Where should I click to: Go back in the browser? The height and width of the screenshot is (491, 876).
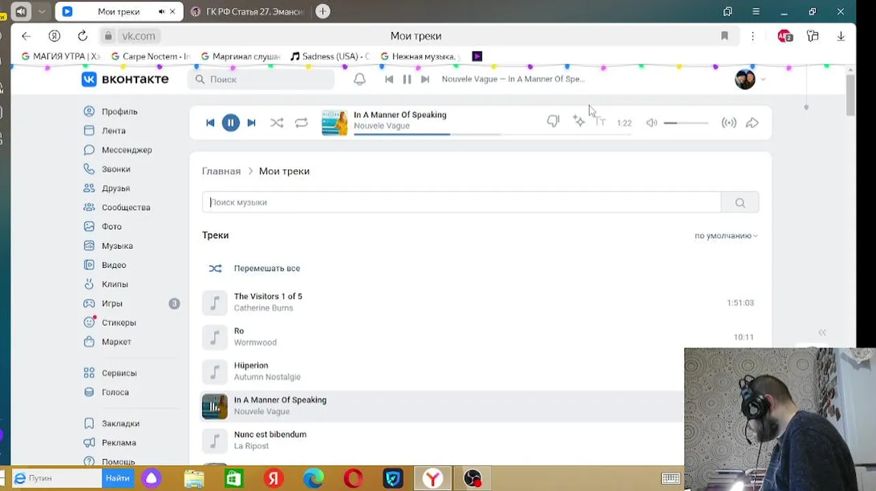pyautogui.click(x=26, y=36)
